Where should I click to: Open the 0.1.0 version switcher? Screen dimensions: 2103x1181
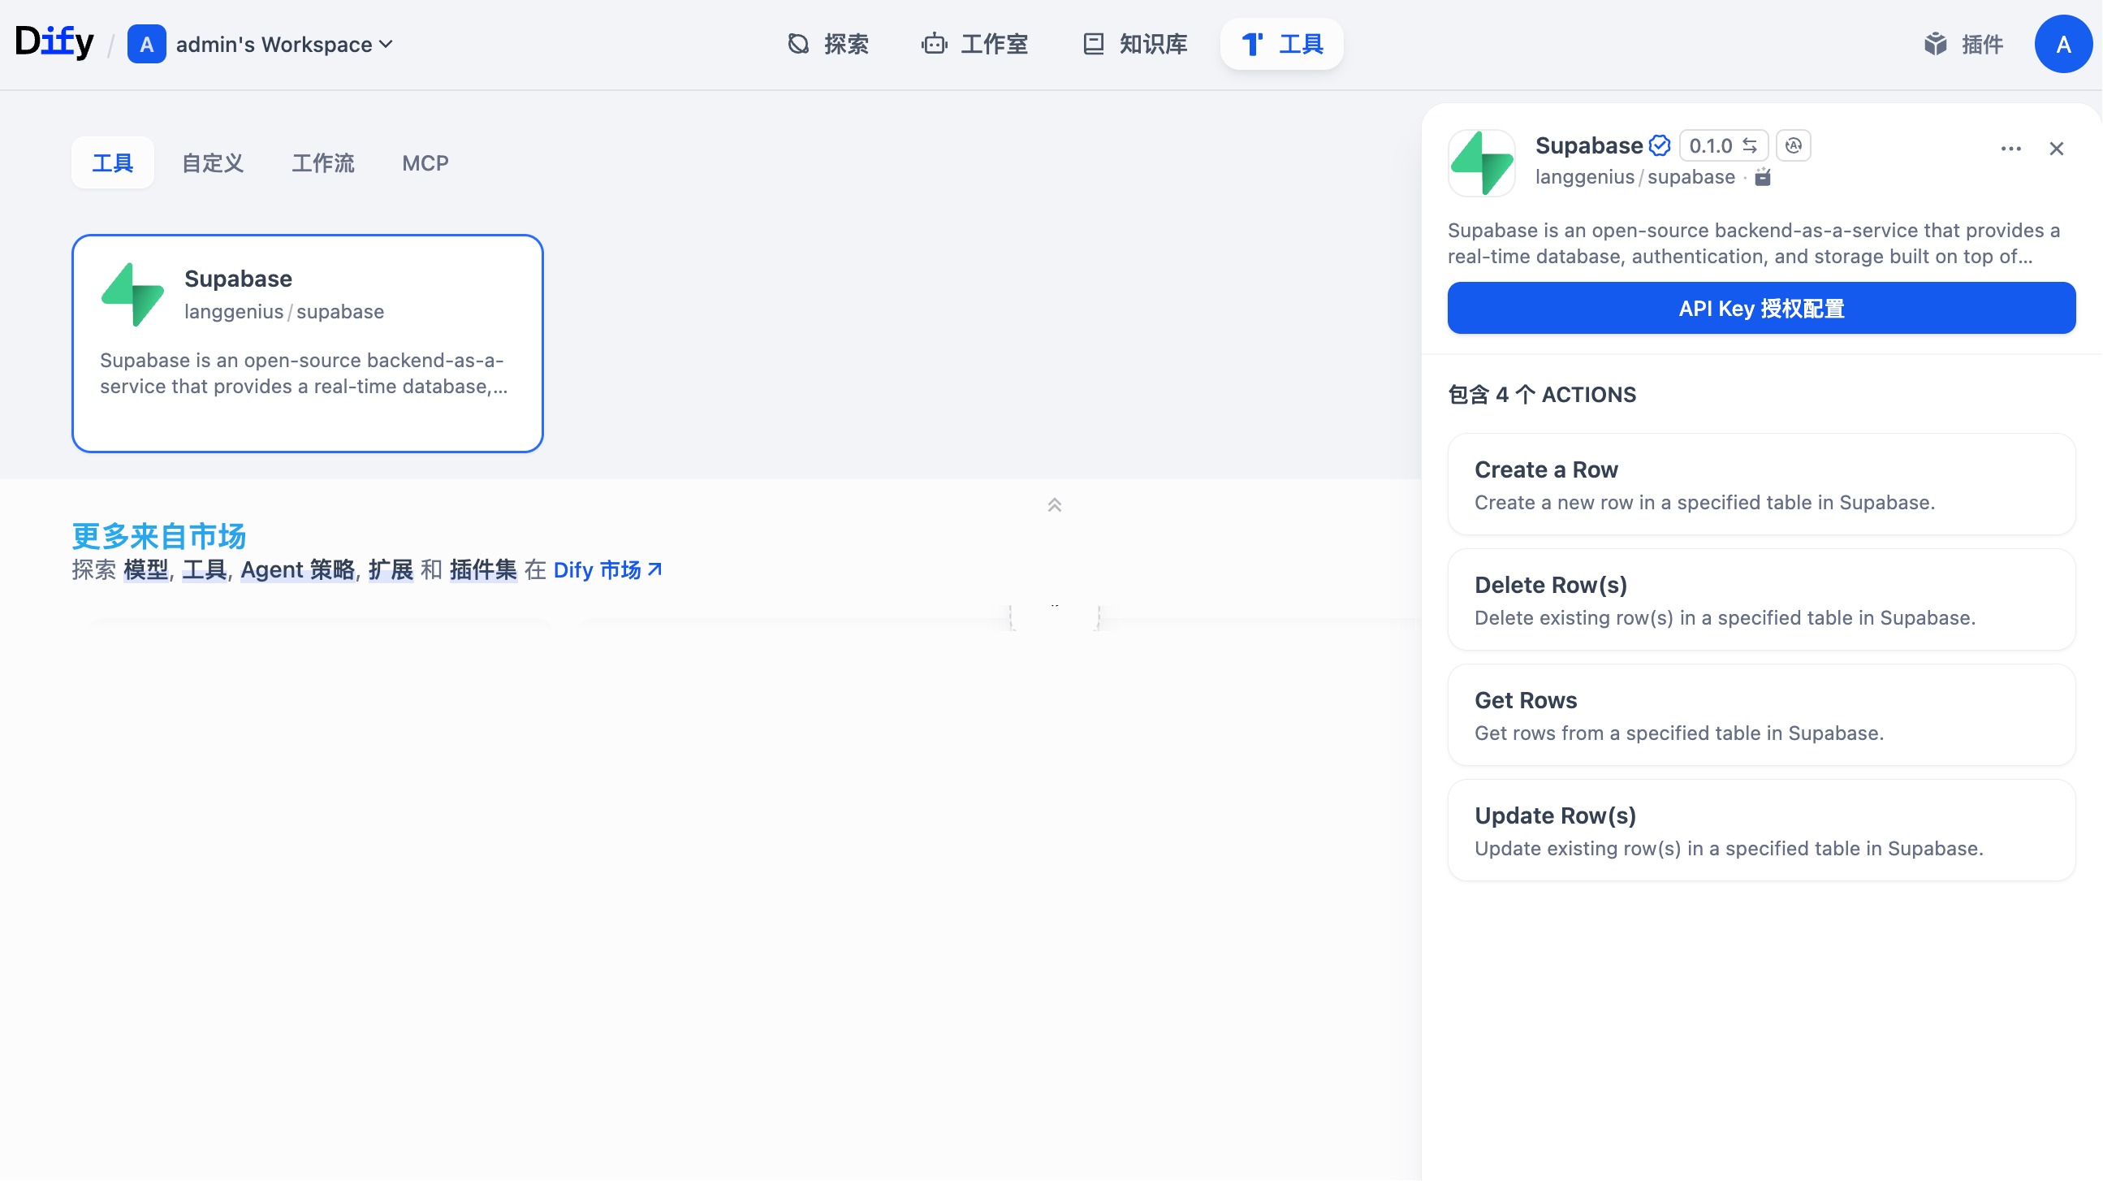[1723, 146]
